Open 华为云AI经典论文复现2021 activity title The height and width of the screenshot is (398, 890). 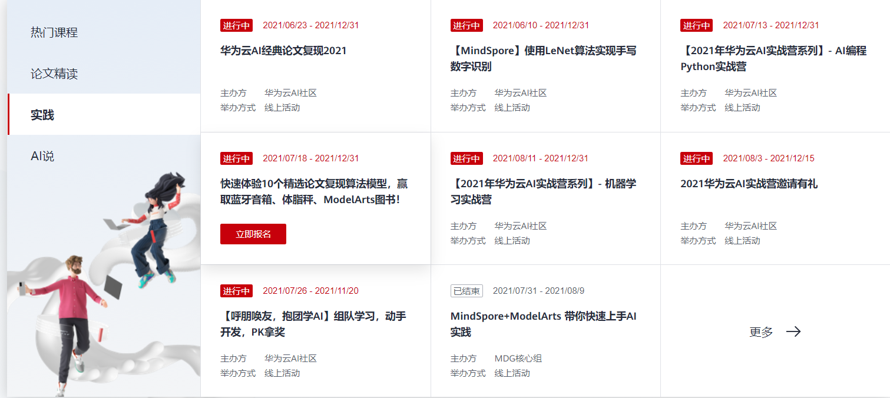(x=283, y=51)
